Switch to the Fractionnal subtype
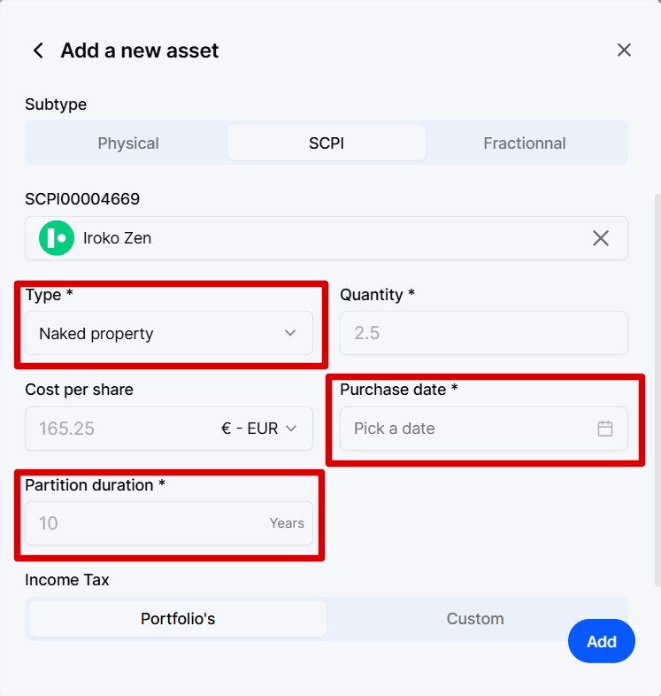Image resolution: width=661 pixels, height=696 pixels. point(525,143)
